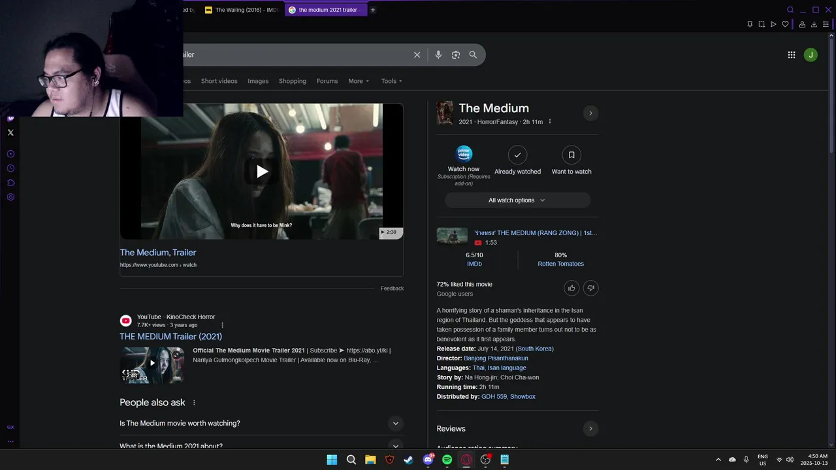Open Easy Setup sliders icon

[826, 24]
